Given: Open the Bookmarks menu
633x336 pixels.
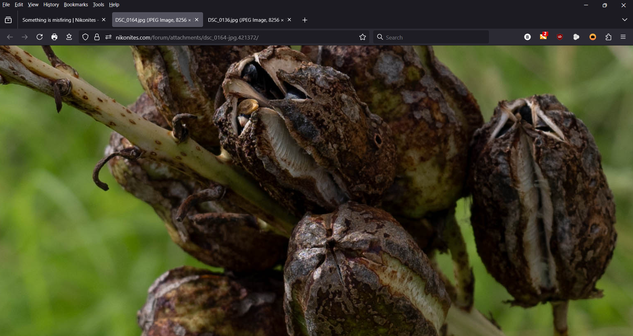Looking at the screenshot, I should 76,5.
